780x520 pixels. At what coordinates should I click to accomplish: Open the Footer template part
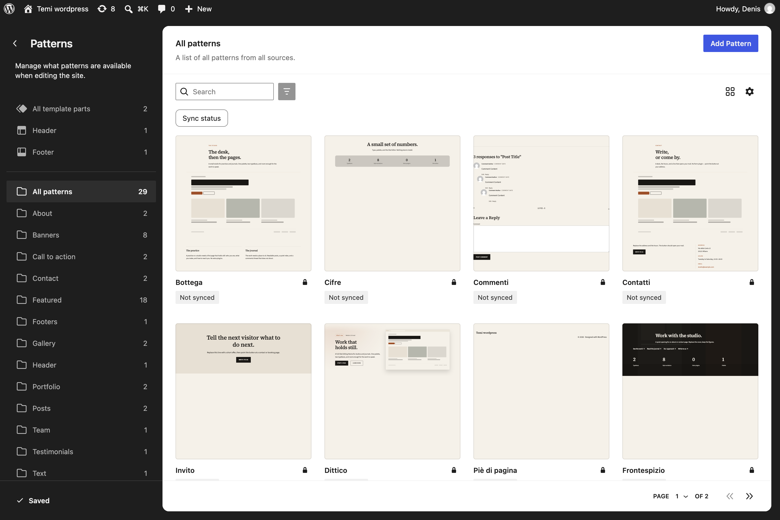click(81, 152)
